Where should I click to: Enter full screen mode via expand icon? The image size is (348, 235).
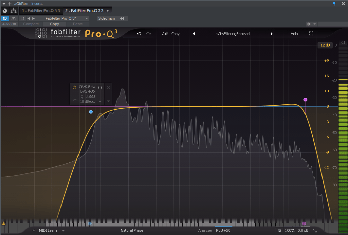(x=311, y=34)
